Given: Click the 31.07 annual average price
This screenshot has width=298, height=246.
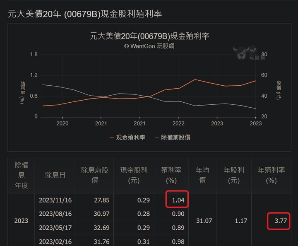Looking at the screenshot, I should click(x=204, y=221).
